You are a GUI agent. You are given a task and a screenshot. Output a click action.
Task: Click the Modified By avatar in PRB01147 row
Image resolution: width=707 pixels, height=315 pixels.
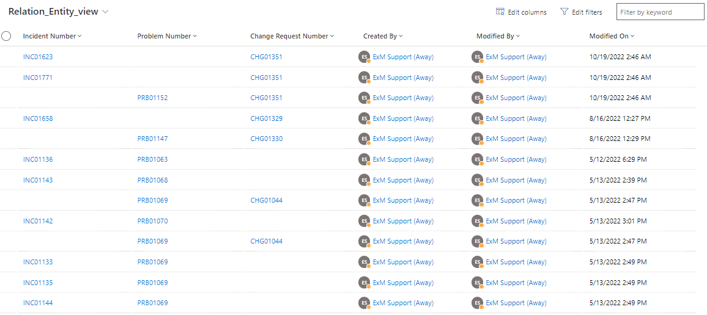click(x=477, y=139)
